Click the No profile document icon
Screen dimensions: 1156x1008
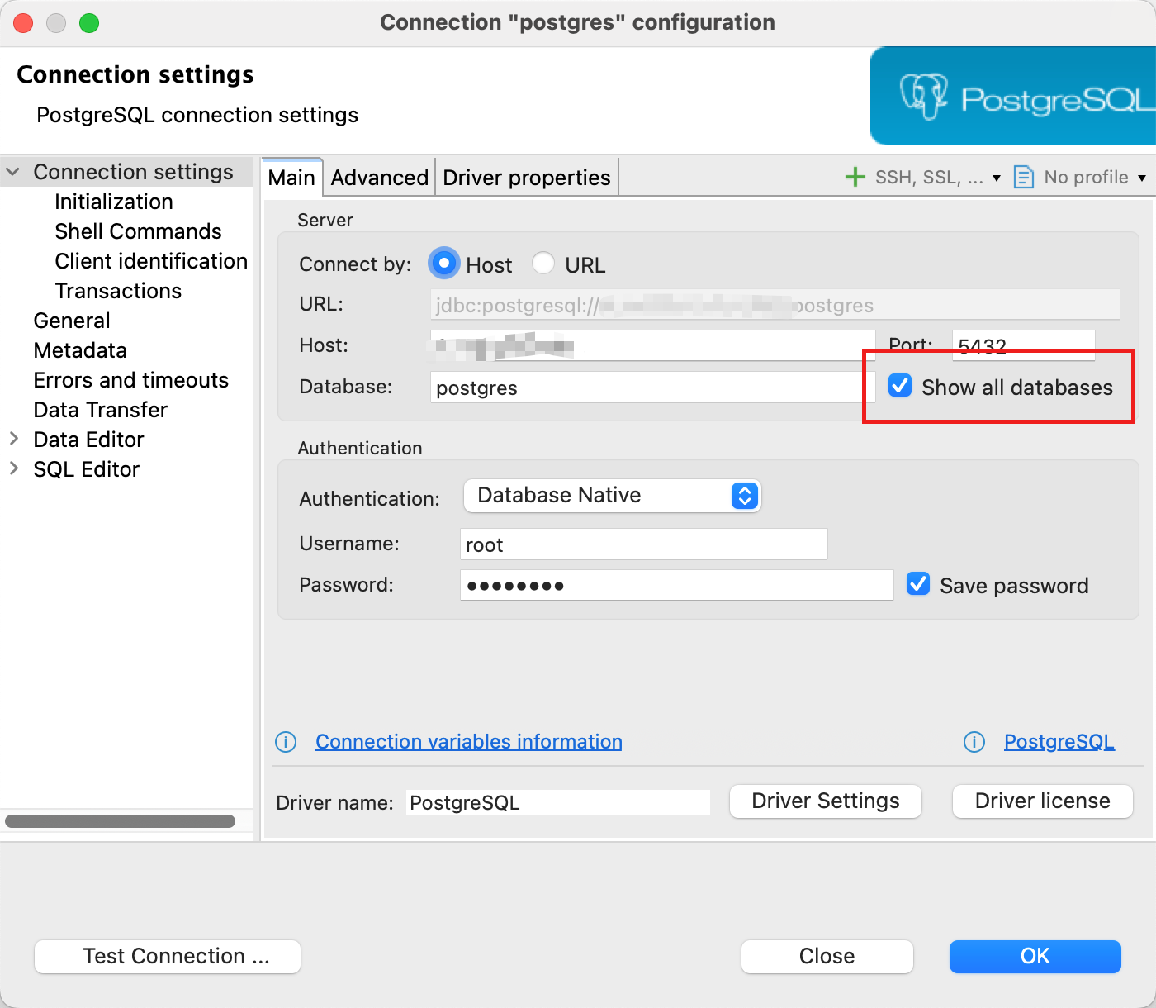1023,177
